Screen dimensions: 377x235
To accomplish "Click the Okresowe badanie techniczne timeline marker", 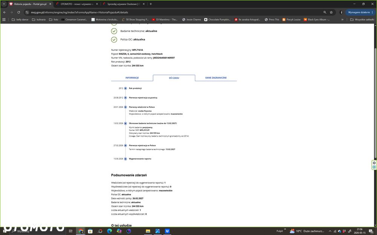I will point(125,123).
